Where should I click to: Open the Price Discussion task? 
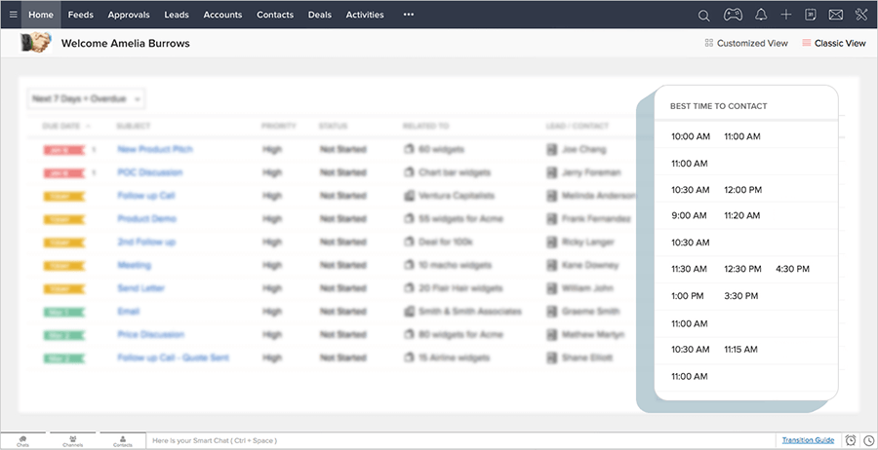150,334
